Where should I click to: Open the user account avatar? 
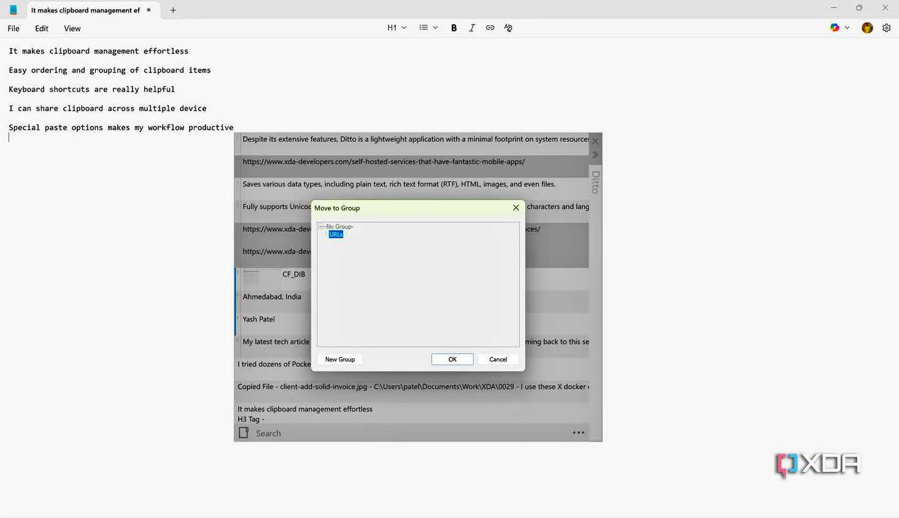(867, 28)
